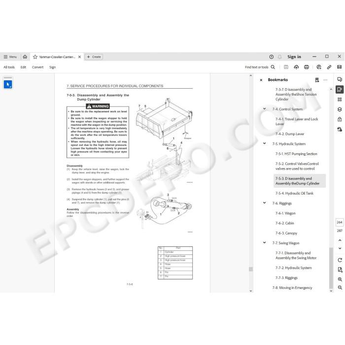Open bookmark 7-7-1 Swing Motor
345x345 pixels.
coord(296,255)
